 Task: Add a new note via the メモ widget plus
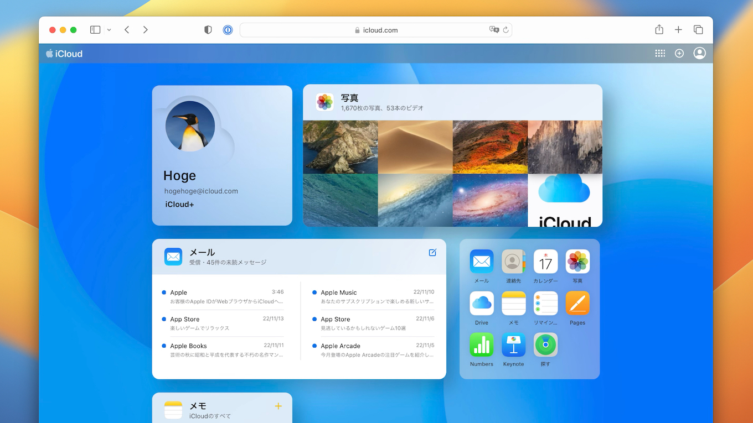coord(278,405)
